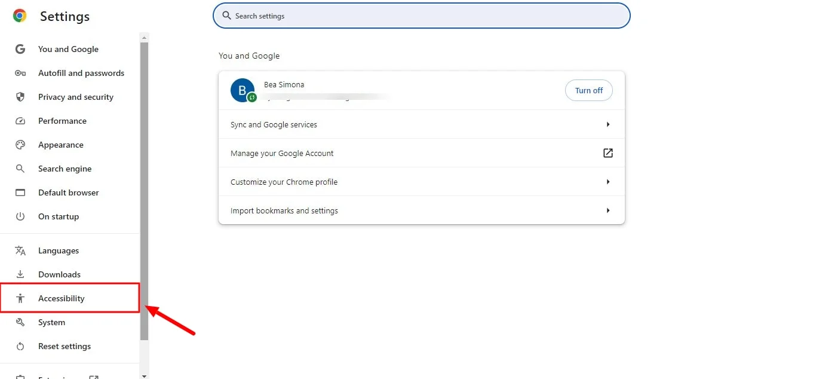Open Customize your Chrome profile row

[422, 182]
